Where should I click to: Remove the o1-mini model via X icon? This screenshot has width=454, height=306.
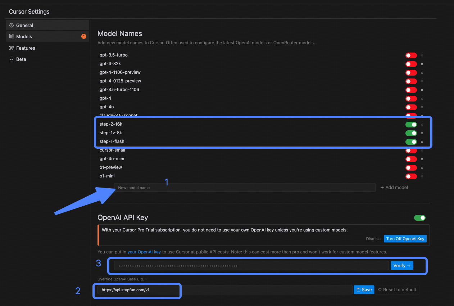pos(422,176)
